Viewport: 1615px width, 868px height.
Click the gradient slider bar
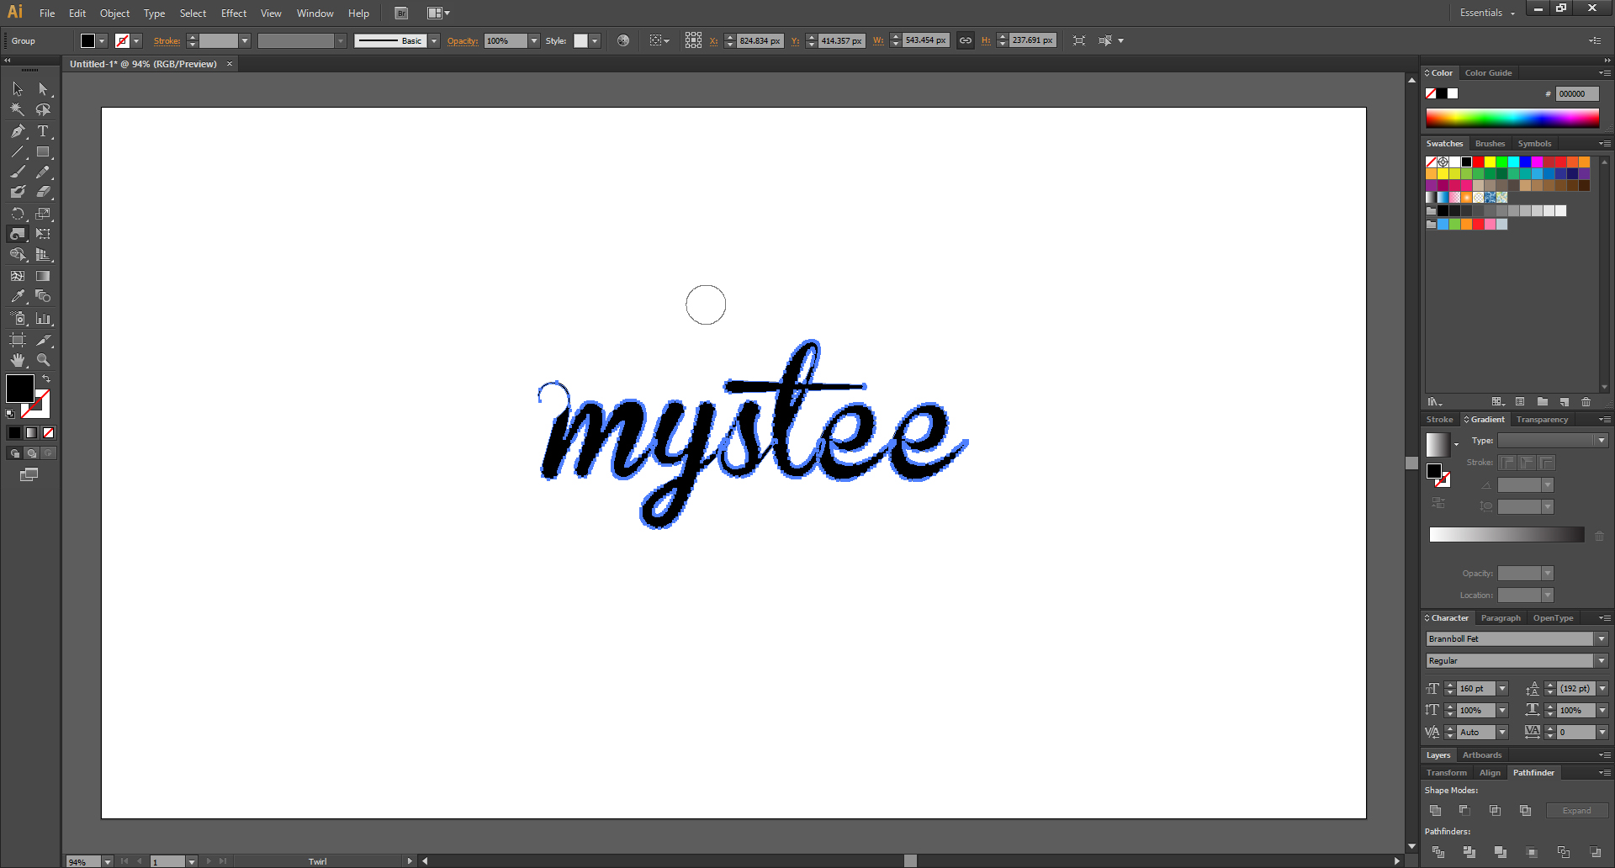(1506, 535)
